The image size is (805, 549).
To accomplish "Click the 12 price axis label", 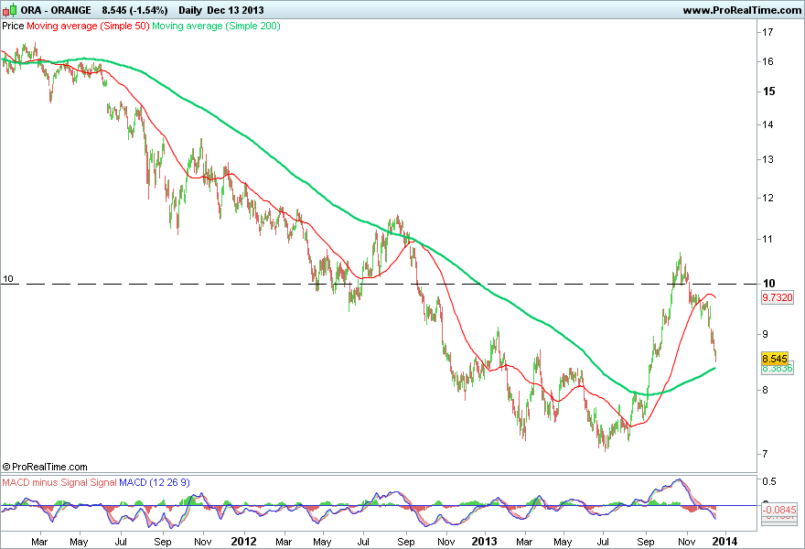I will [767, 199].
